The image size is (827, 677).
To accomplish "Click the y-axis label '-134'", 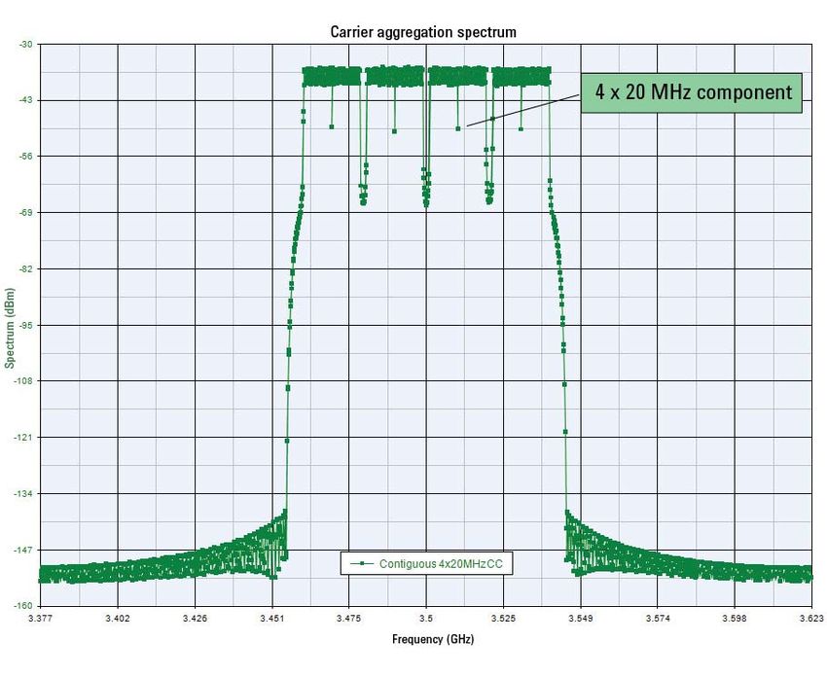I will click(x=24, y=493).
